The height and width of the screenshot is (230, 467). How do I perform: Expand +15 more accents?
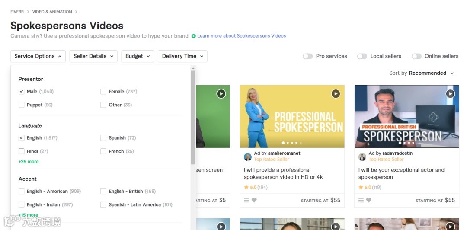(28, 215)
